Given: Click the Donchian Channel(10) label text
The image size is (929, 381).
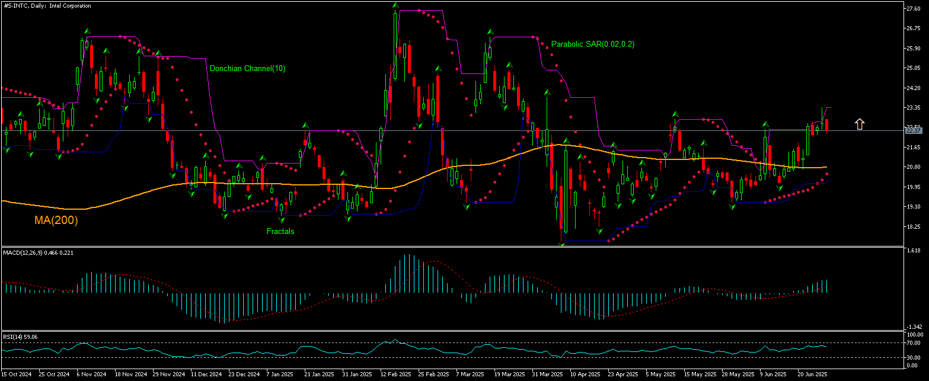Looking at the screenshot, I should [x=247, y=68].
